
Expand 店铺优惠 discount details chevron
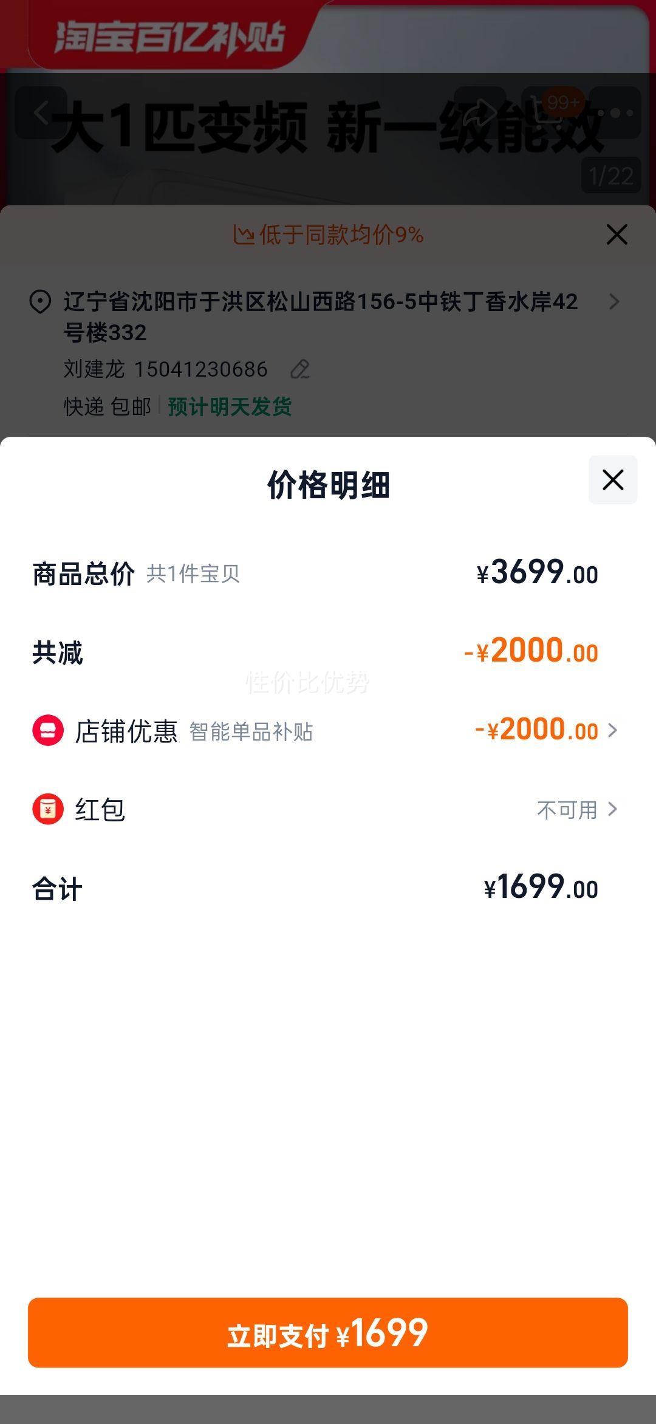coord(612,730)
